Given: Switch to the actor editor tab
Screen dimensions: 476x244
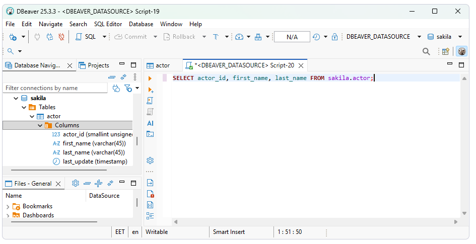Looking at the screenshot, I should (158, 65).
